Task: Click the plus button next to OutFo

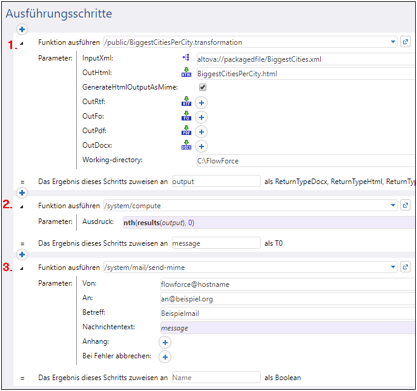Action: (201, 117)
